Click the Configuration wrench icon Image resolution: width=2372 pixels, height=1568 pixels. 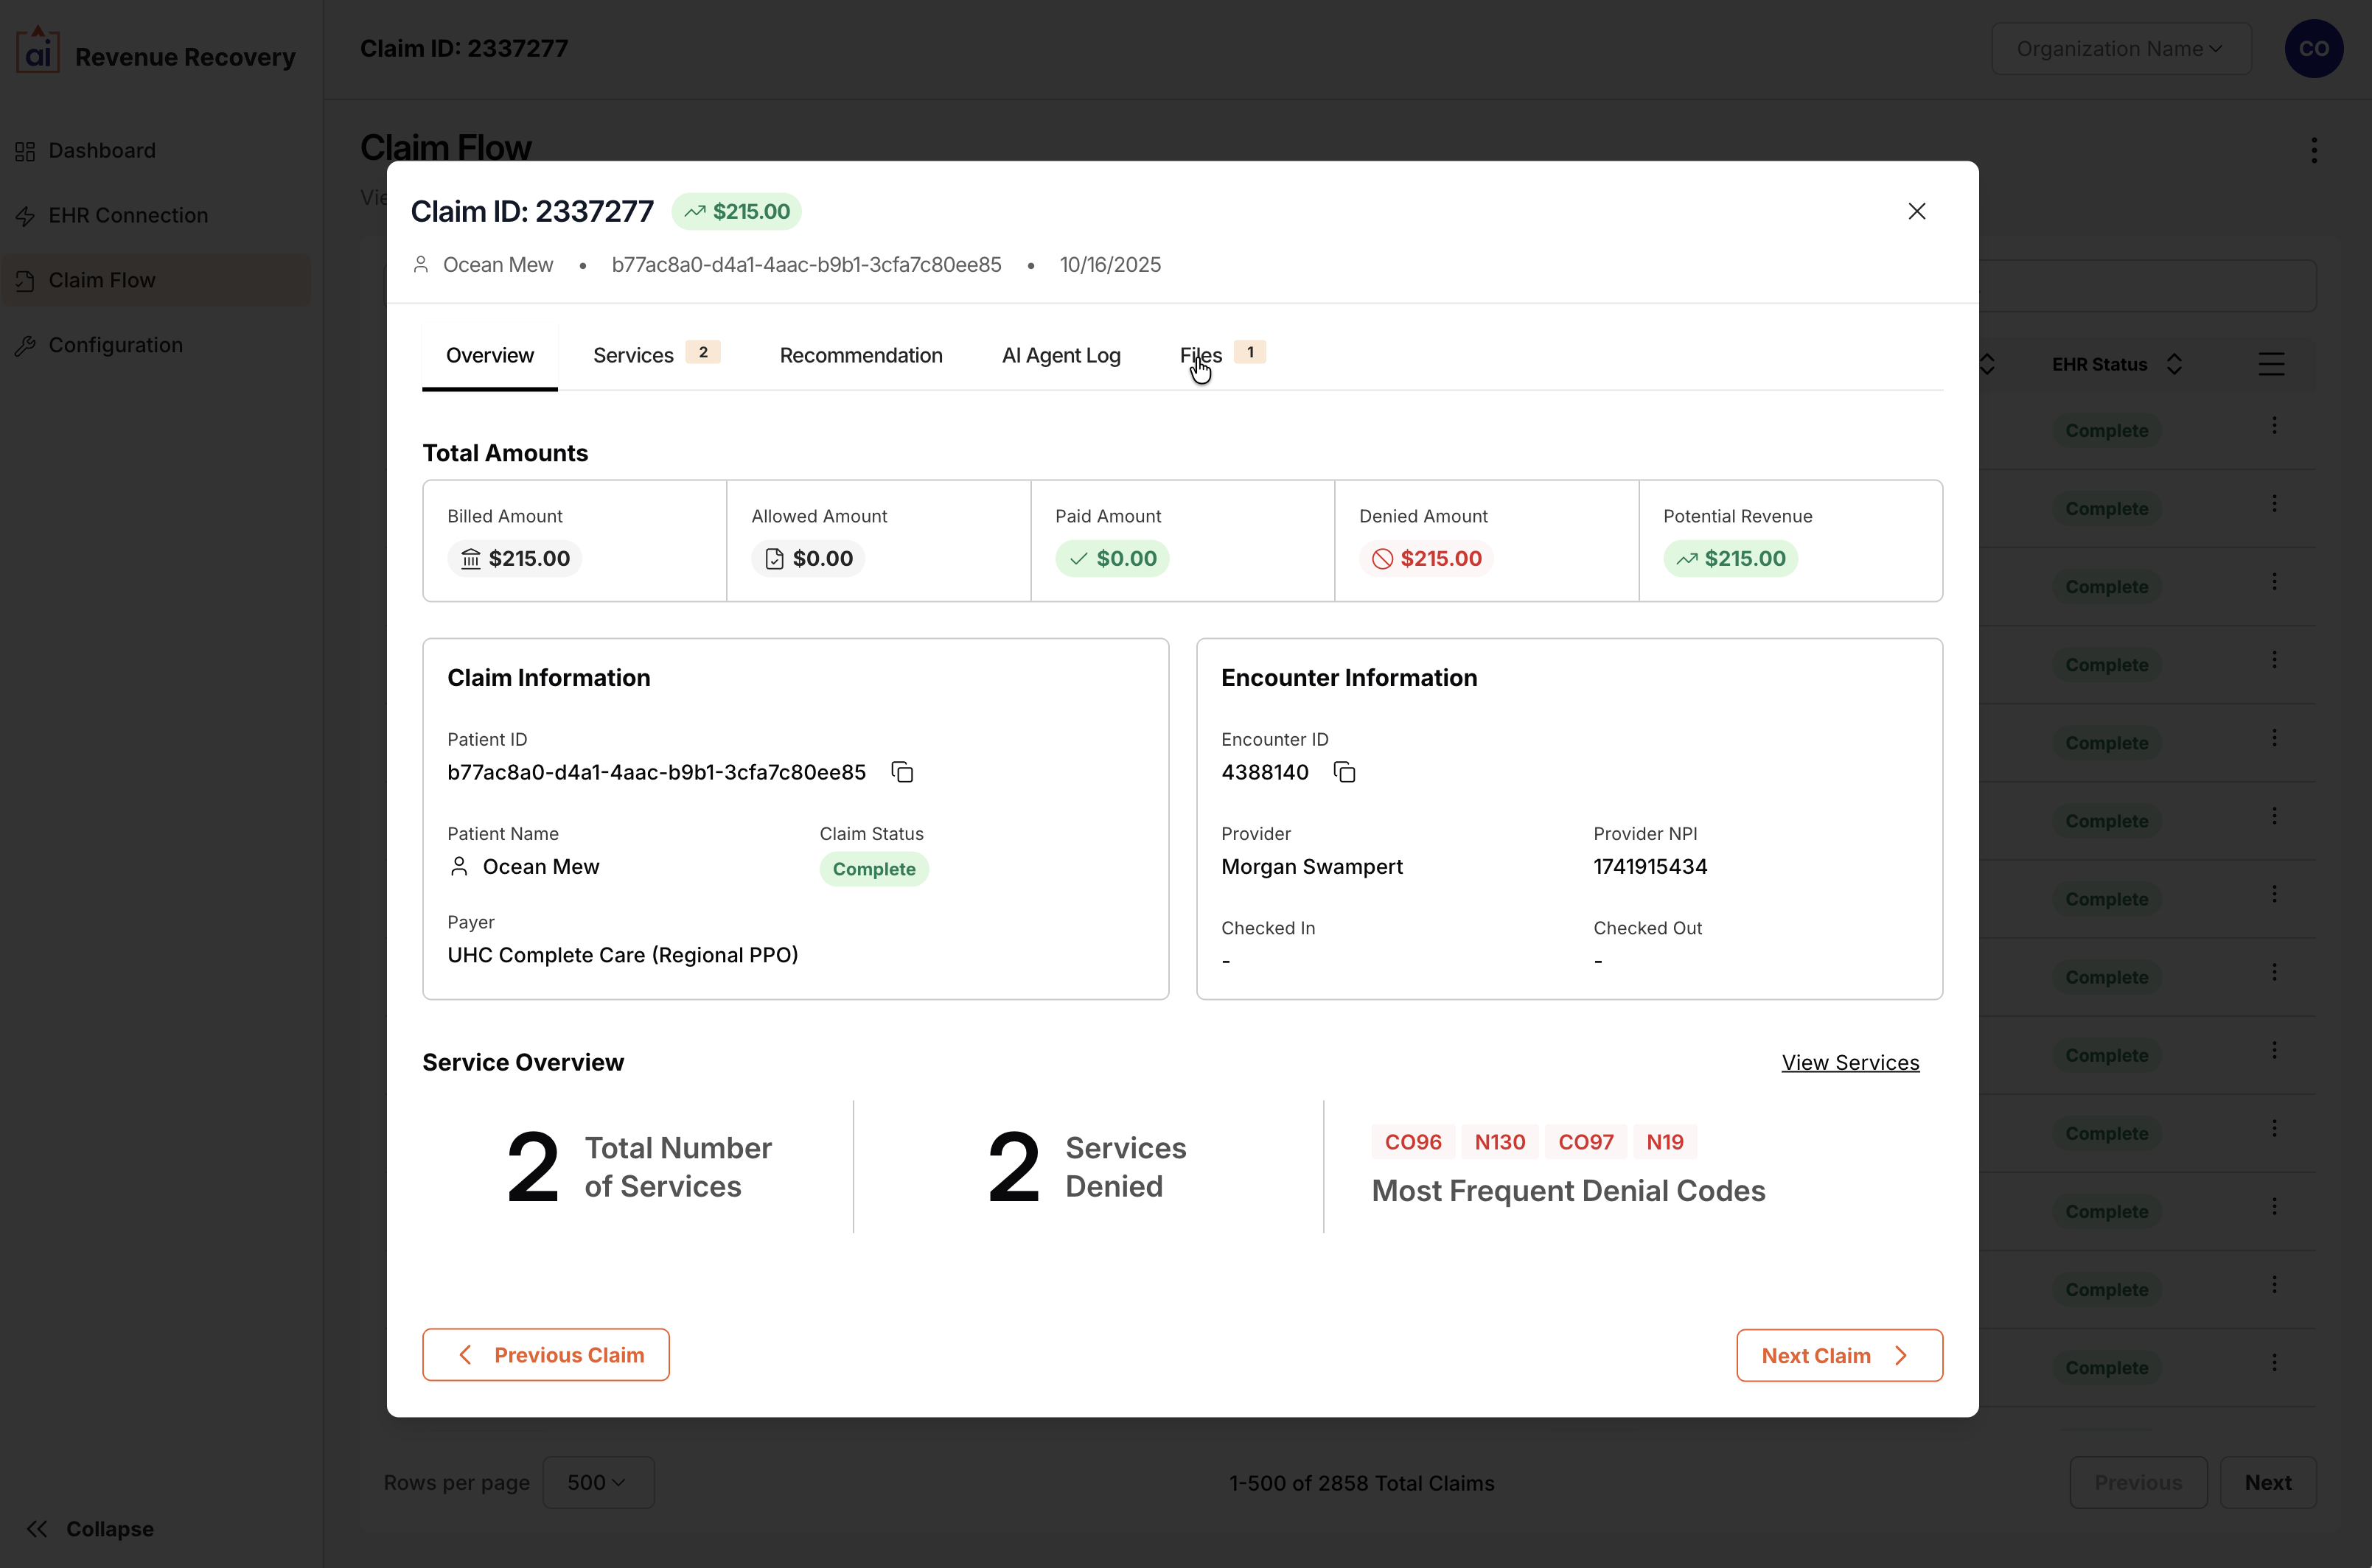click(x=25, y=346)
